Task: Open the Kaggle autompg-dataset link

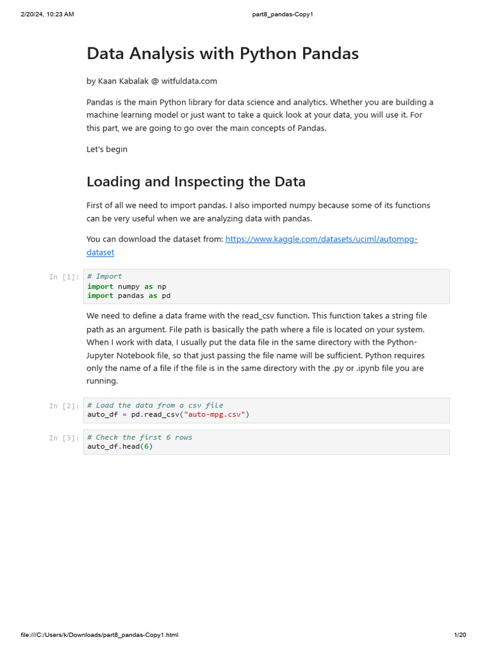Action: point(321,239)
